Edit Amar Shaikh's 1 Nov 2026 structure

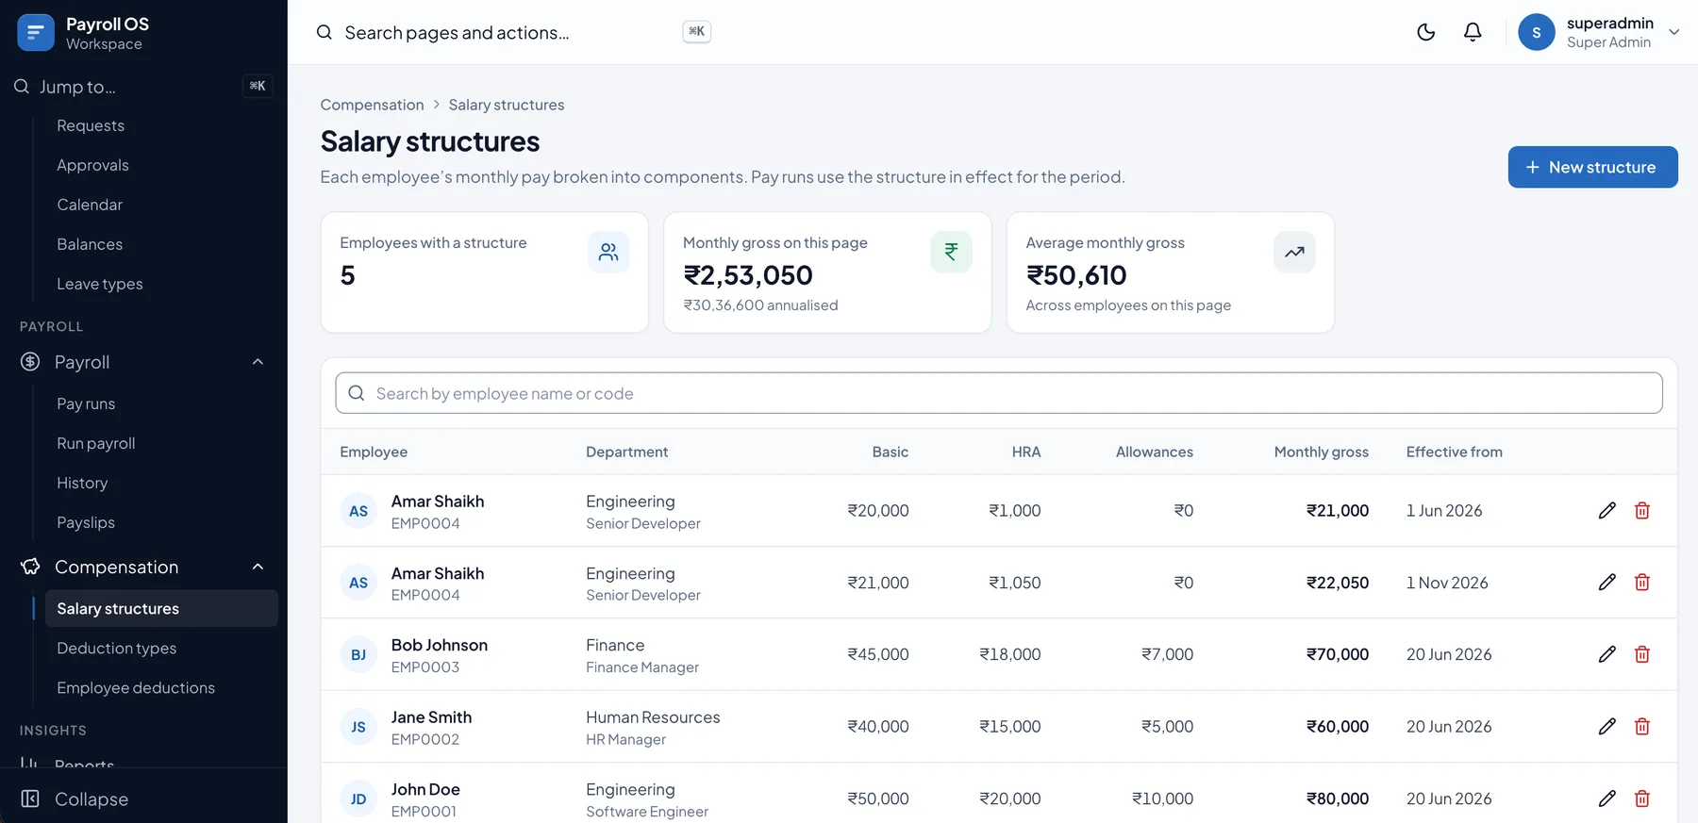(x=1607, y=583)
